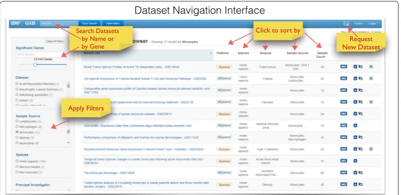Image resolution: width=401 pixels, height=195 pixels.
Task: Open the Tools dropdown menu
Action: [359, 24]
